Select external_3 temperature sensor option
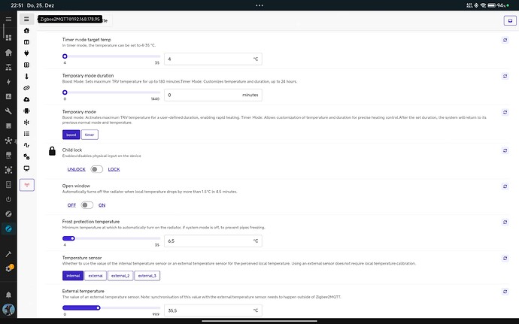This screenshot has width=519, height=324. click(147, 276)
